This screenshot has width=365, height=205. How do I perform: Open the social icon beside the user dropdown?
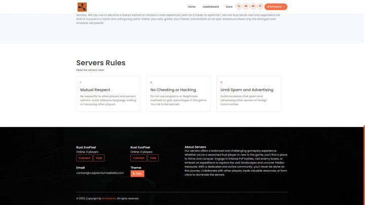(x=260, y=6)
